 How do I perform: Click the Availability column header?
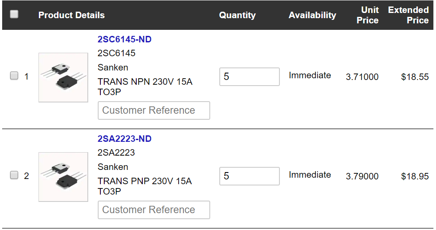coord(312,15)
